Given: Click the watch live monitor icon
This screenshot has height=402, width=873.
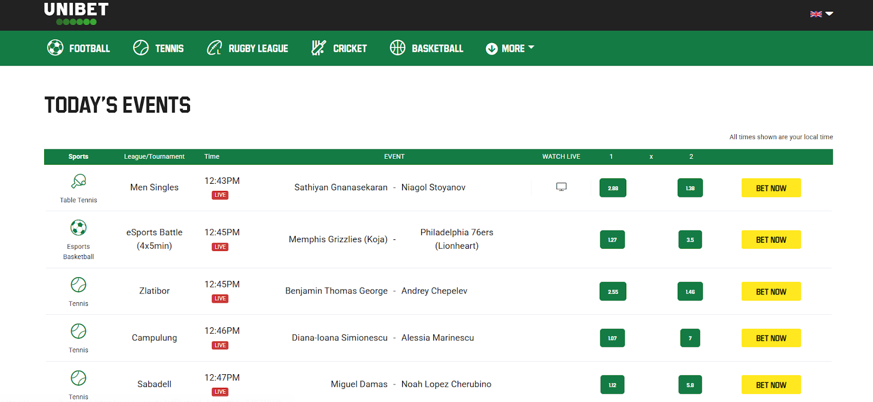Looking at the screenshot, I should click(561, 187).
